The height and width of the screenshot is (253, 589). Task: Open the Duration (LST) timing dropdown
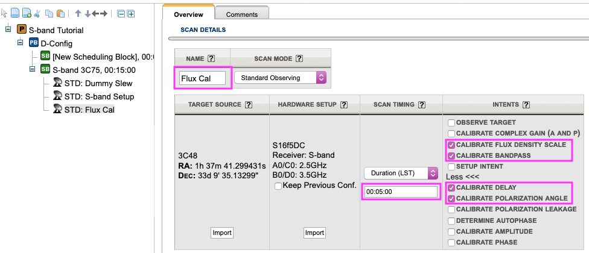coord(401,173)
